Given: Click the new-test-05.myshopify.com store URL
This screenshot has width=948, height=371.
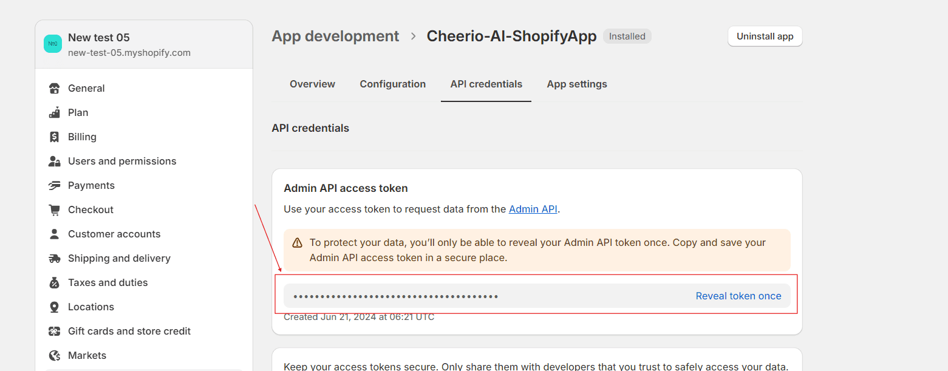Looking at the screenshot, I should pos(129,53).
